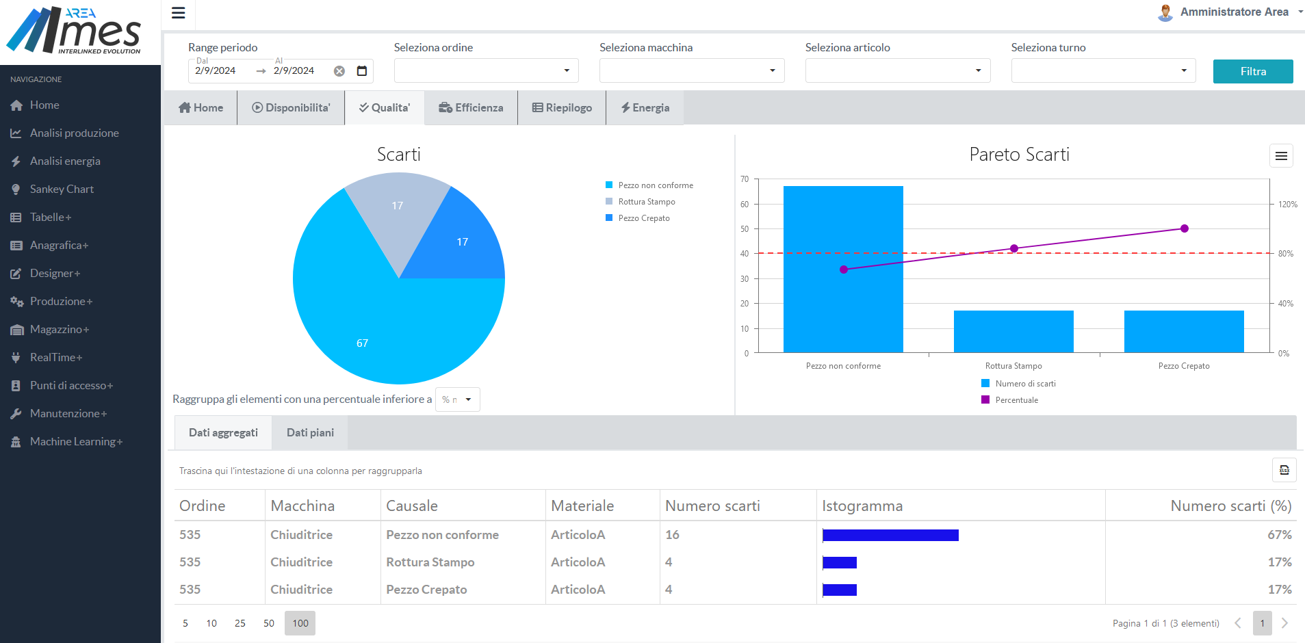Toggle the hamburger sidebar menu
The height and width of the screenshot is (643, 1305).
(179, 13)
